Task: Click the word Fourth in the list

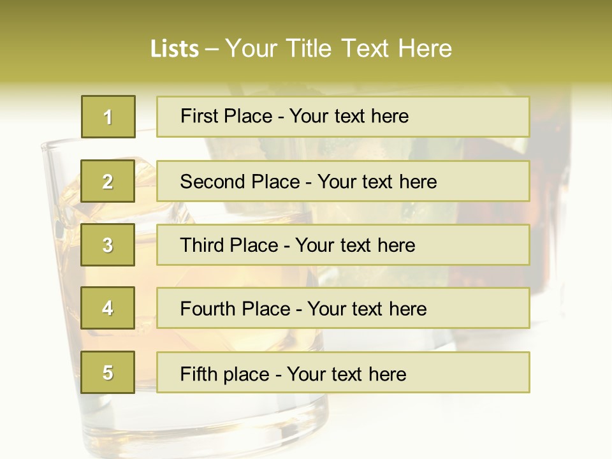Action: point(208,309)
